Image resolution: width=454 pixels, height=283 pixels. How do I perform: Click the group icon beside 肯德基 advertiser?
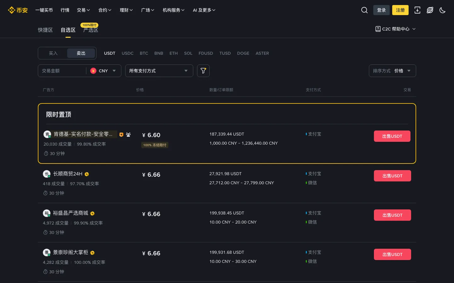pos(128,135)
